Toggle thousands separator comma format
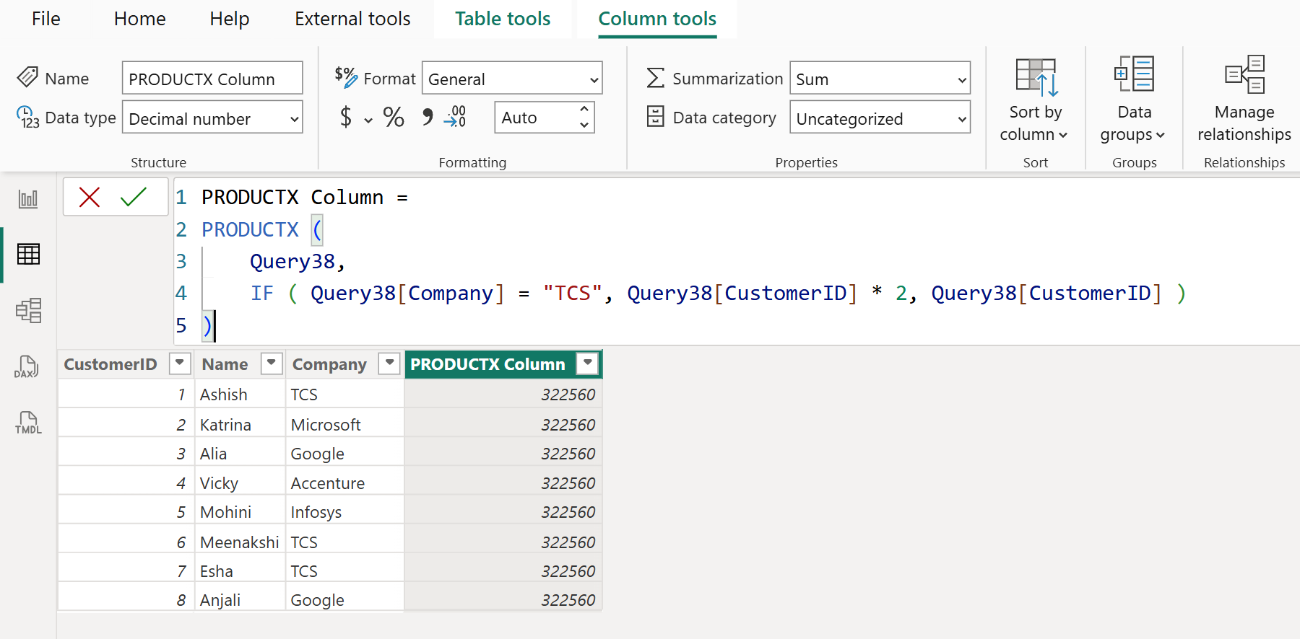The width and height of the screenshot is (1300, 639). [x=428, y=117]
